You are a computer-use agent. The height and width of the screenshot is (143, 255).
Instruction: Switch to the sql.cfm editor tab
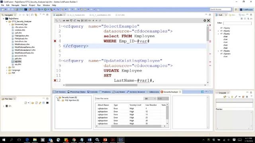point(59,15)
